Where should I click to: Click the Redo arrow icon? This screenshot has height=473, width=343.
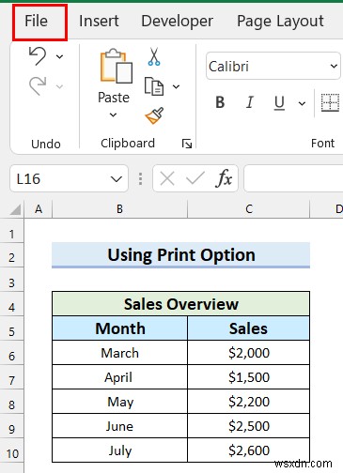pos(38,85)
